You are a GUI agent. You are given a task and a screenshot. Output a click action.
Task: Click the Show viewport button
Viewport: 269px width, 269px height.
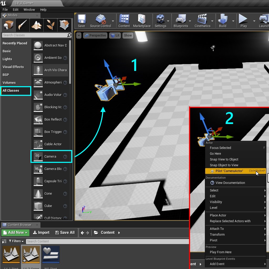(128, 35)
